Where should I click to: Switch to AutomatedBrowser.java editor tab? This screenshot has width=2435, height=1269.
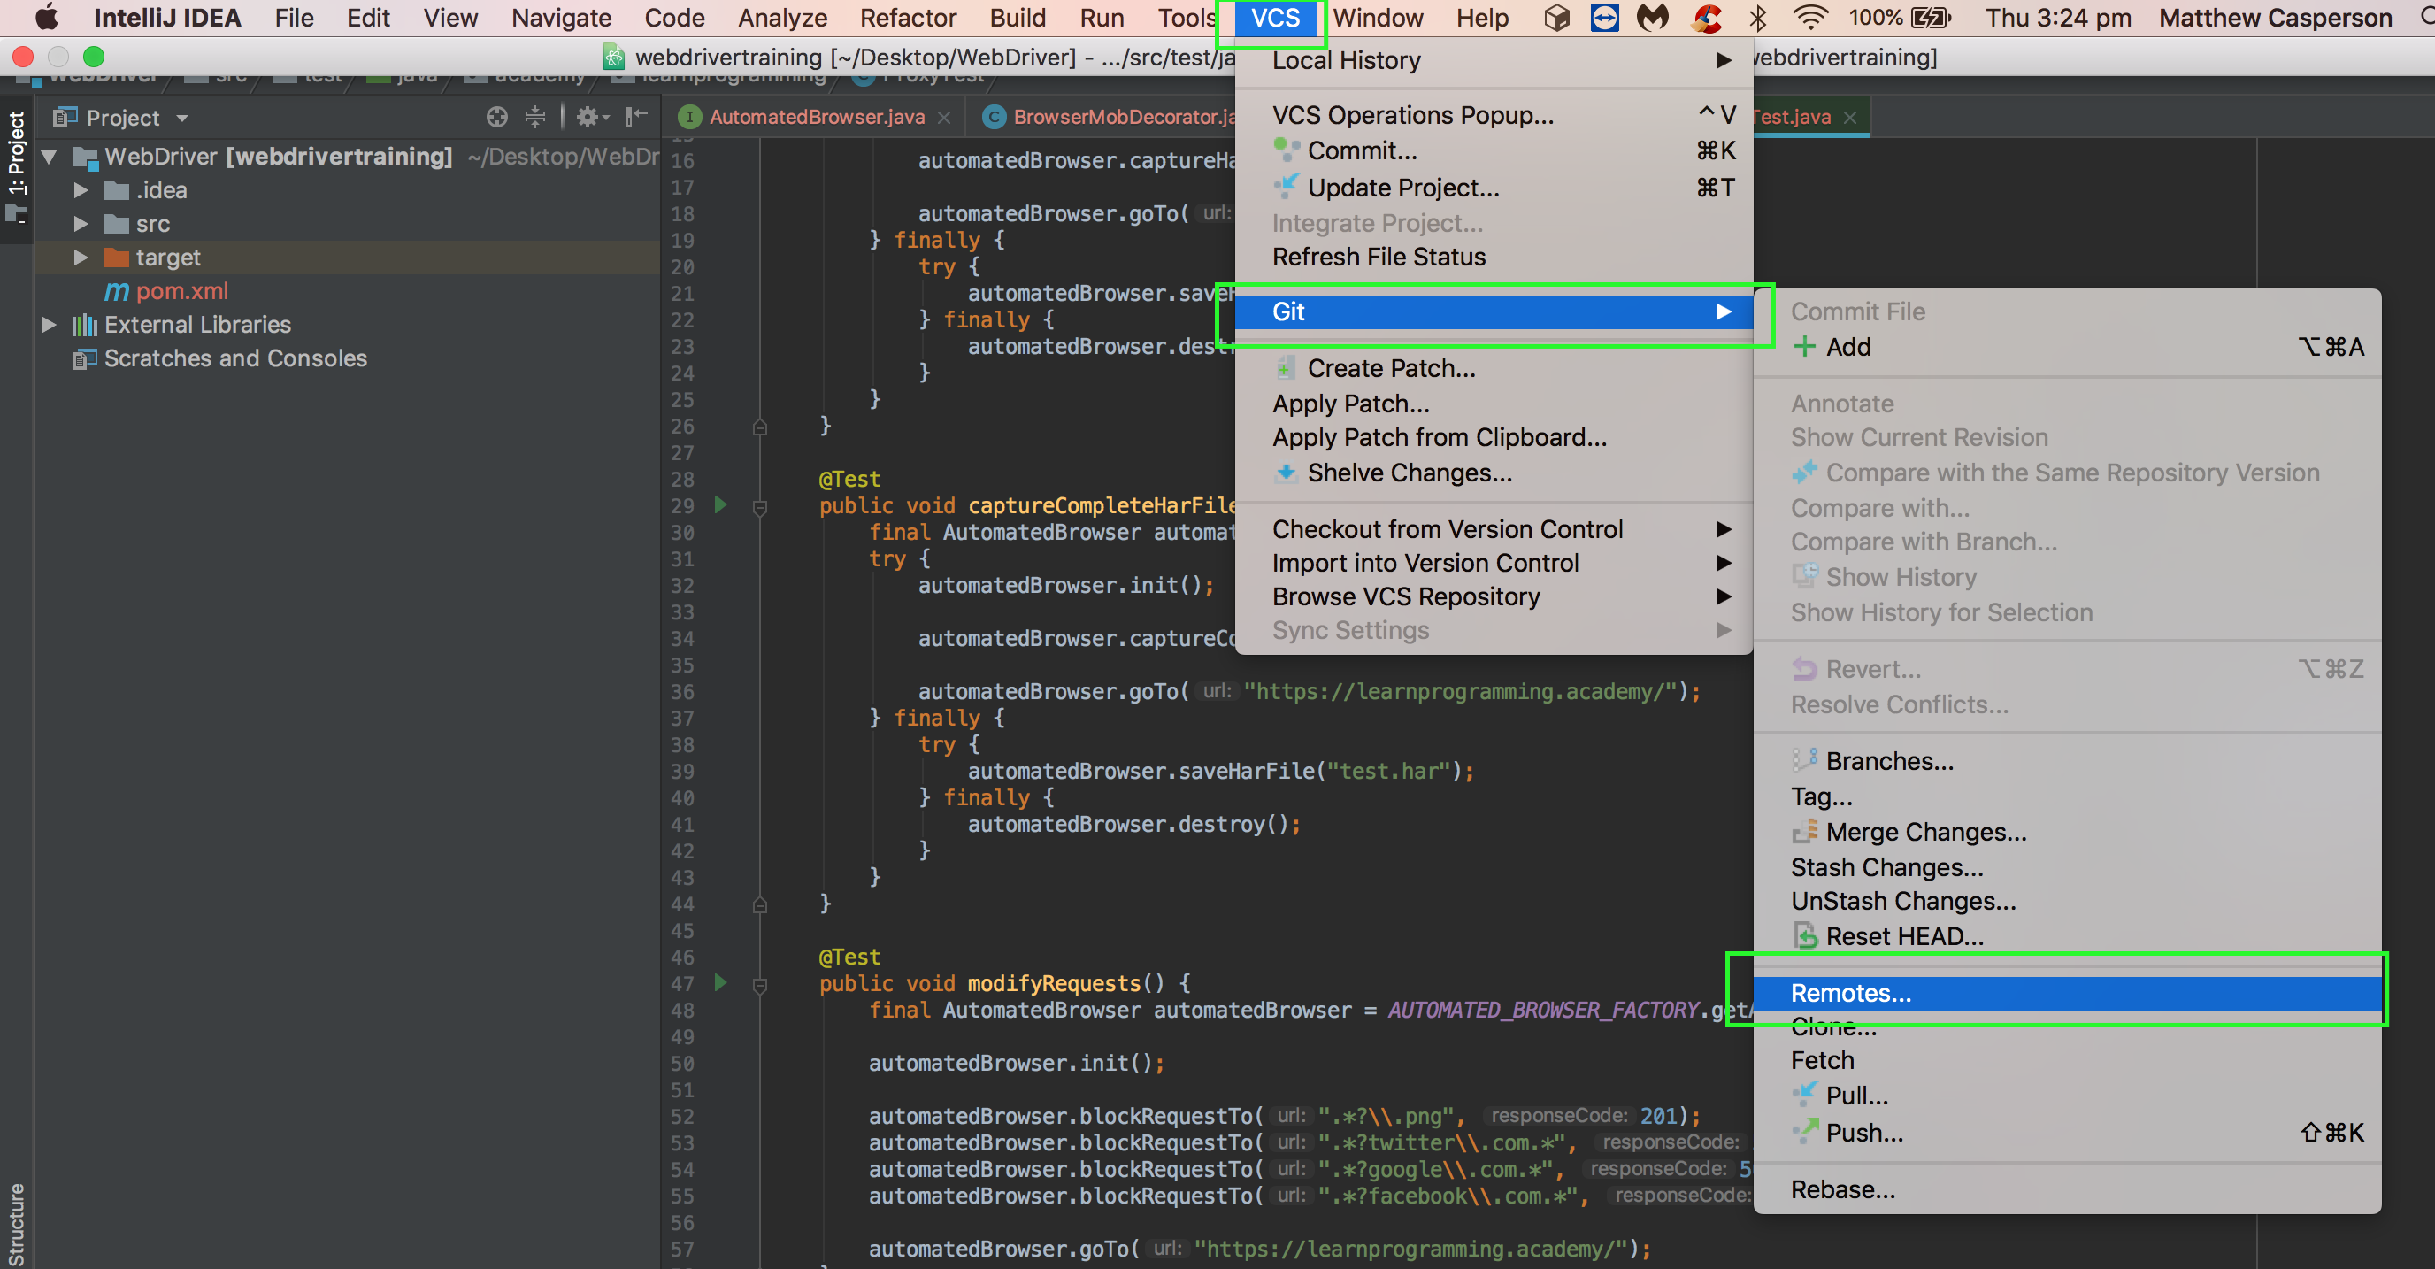point(816,118)
